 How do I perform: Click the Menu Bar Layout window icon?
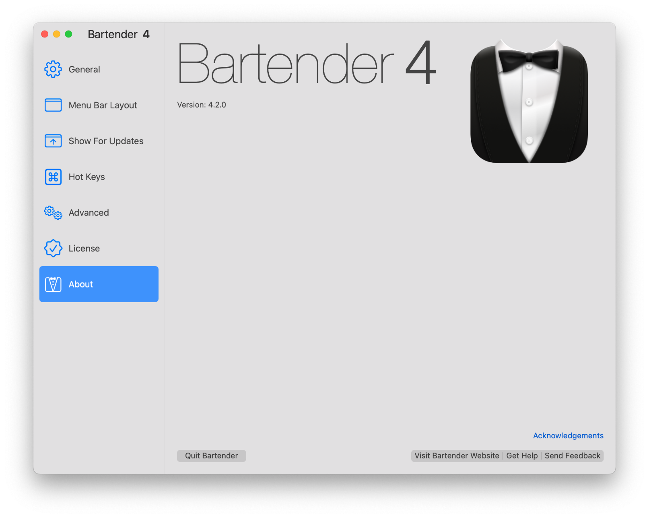(x=53, y=105)
